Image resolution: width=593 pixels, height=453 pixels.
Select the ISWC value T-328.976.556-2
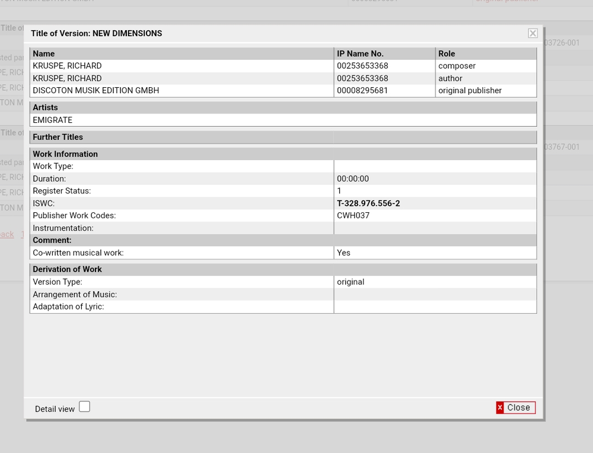(368, 203)
